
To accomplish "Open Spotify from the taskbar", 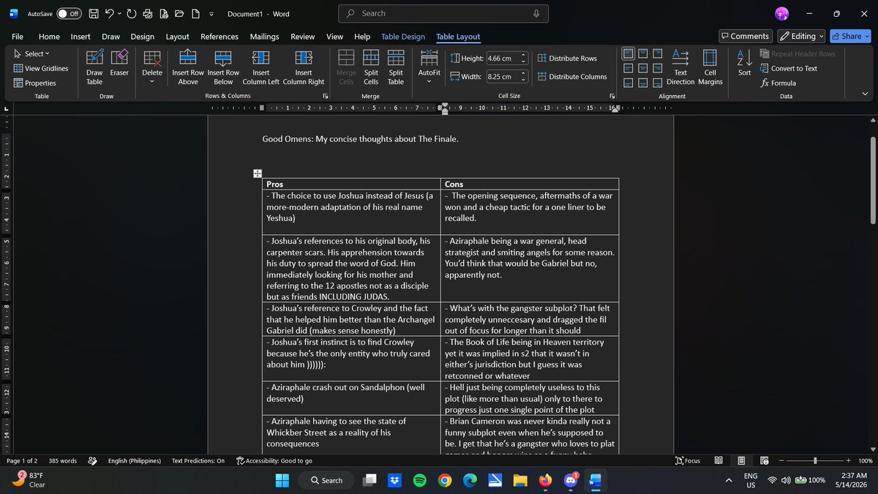I will (420, 480).
